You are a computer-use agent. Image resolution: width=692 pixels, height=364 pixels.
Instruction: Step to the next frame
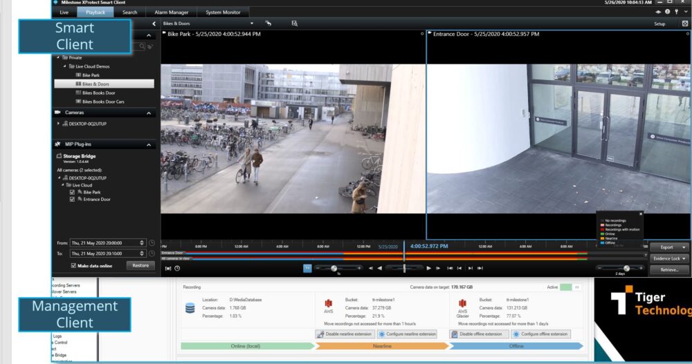coord(438,268)
